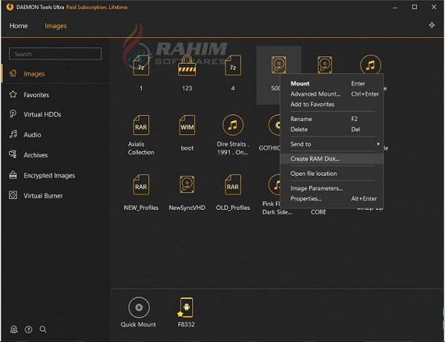Click the pin icon in top right
This screenshot has height=342, width=445.
tap(432, 25)
